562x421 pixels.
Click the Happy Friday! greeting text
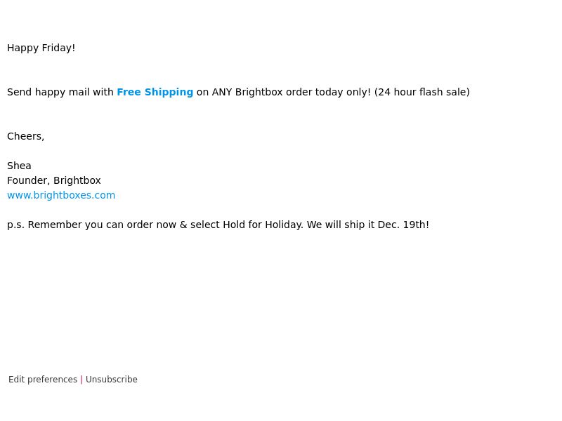pos(41,48)
